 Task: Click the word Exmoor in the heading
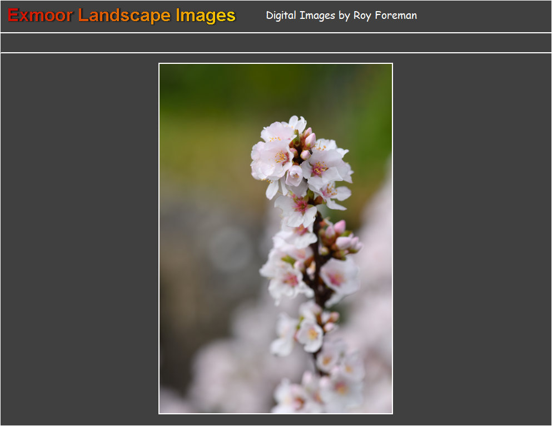(40, 16)
